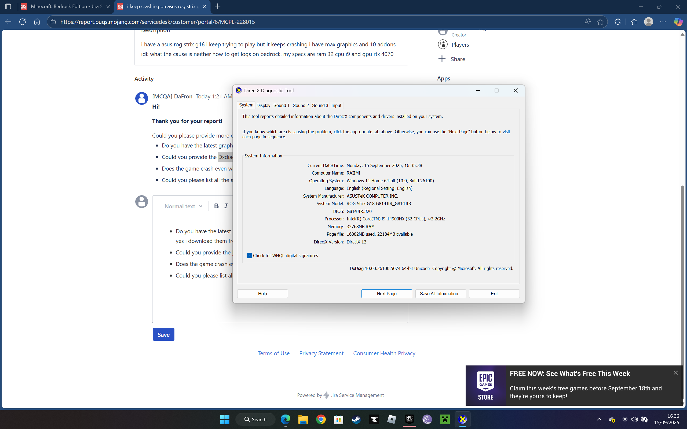
Task: Close the Epic Games notification
Action: pyautogui.click(x=676, y=373)
